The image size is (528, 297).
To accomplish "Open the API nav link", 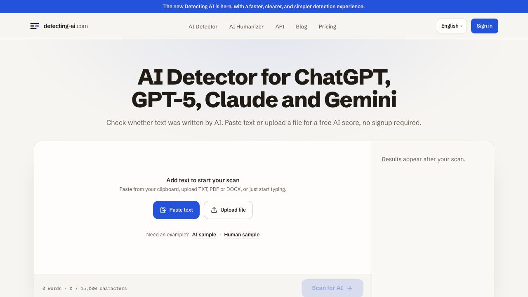I will pyautogui.click(x=280, y=26).
